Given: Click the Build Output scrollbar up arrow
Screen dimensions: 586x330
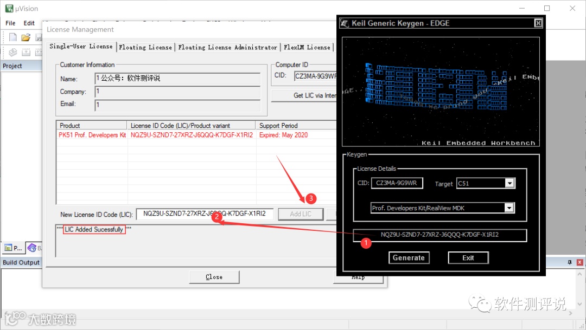Looking at the screenshot, I should tap(579, 274).
